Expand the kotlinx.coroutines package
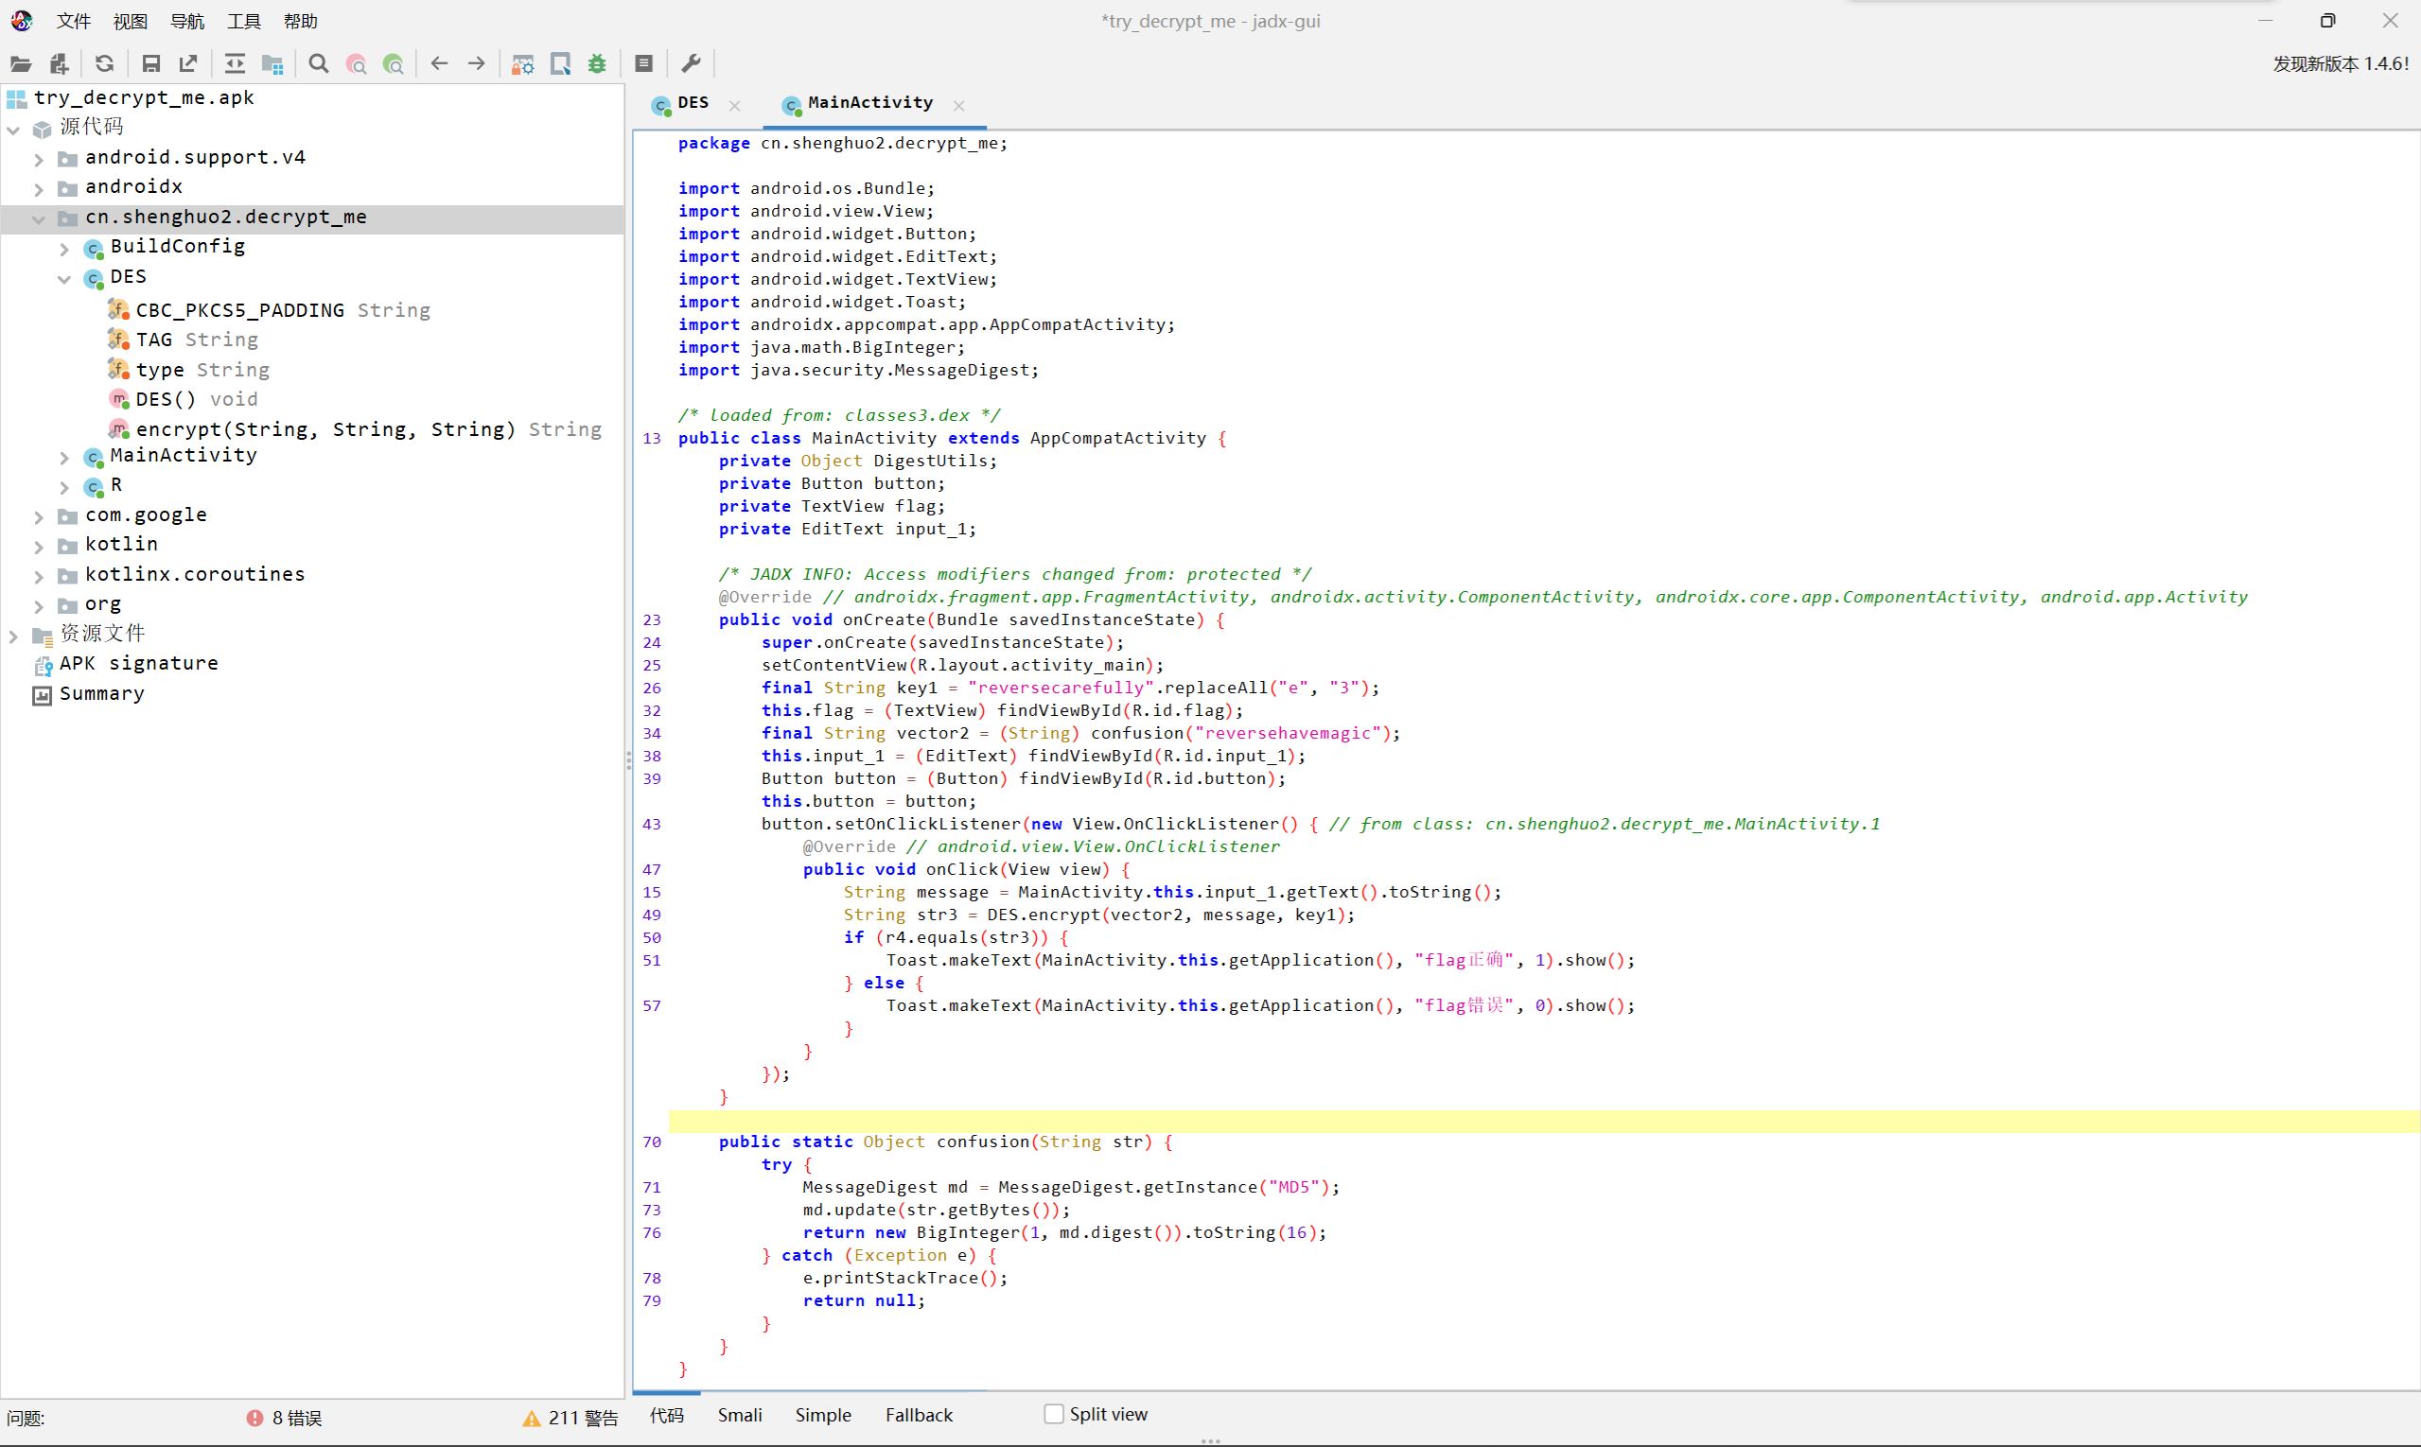 [x=39, y=576]
